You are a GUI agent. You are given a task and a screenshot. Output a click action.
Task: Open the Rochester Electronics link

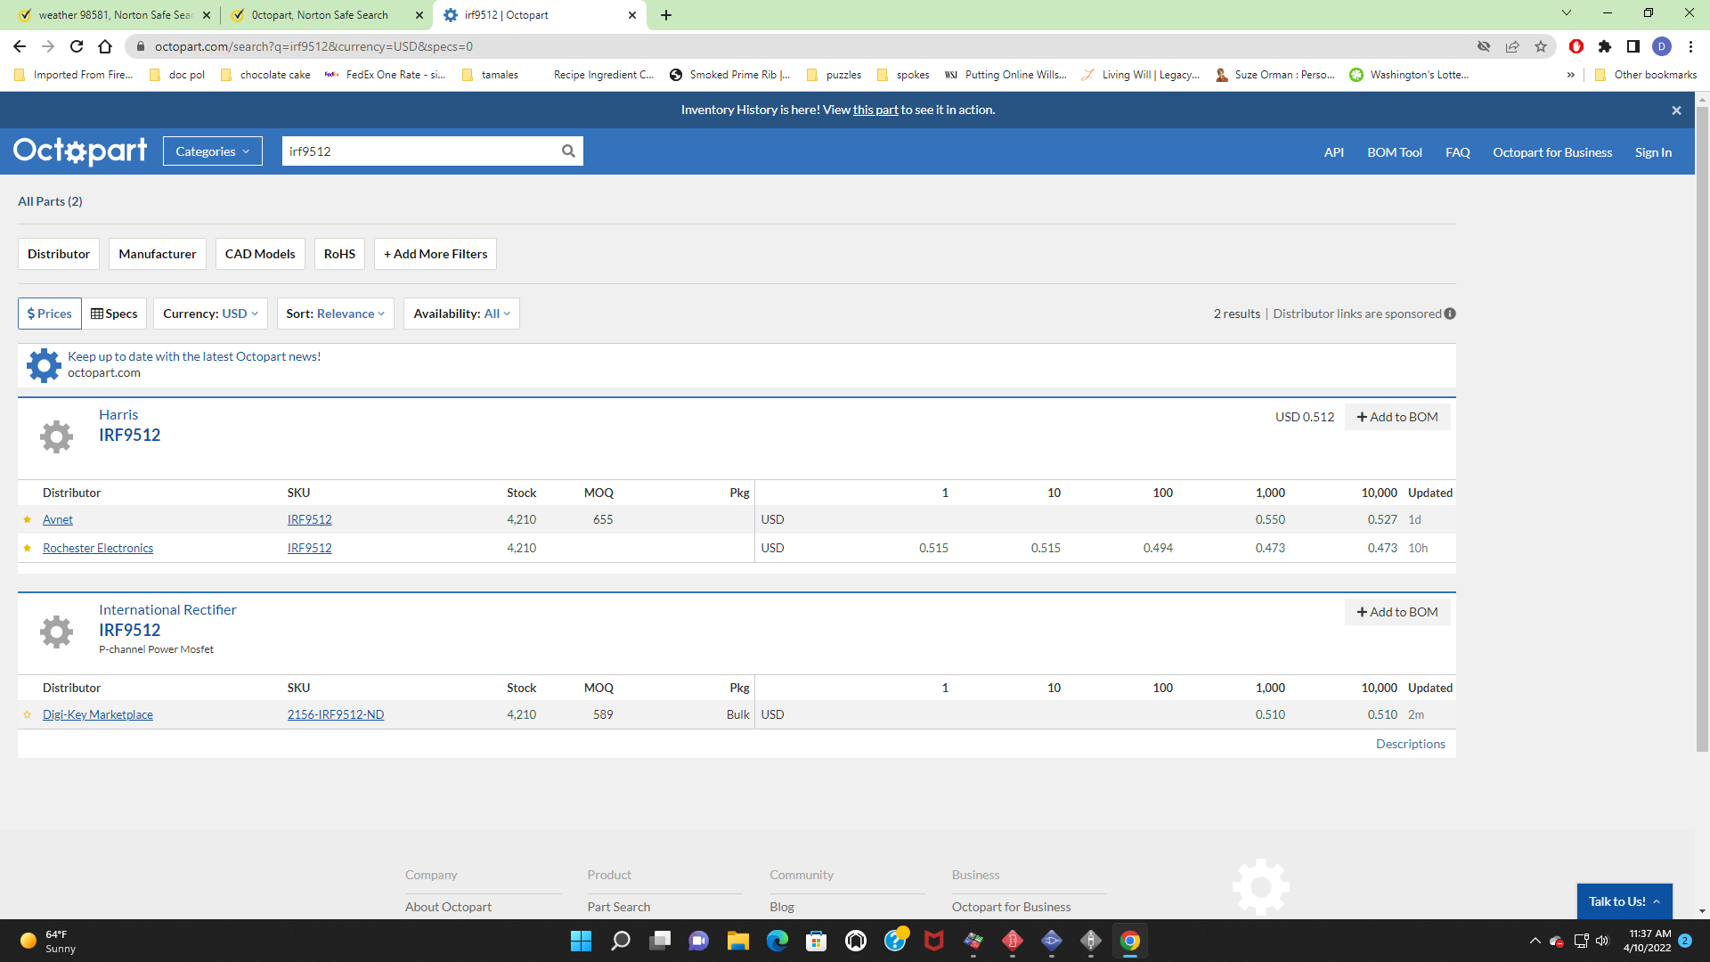point(98,548)
